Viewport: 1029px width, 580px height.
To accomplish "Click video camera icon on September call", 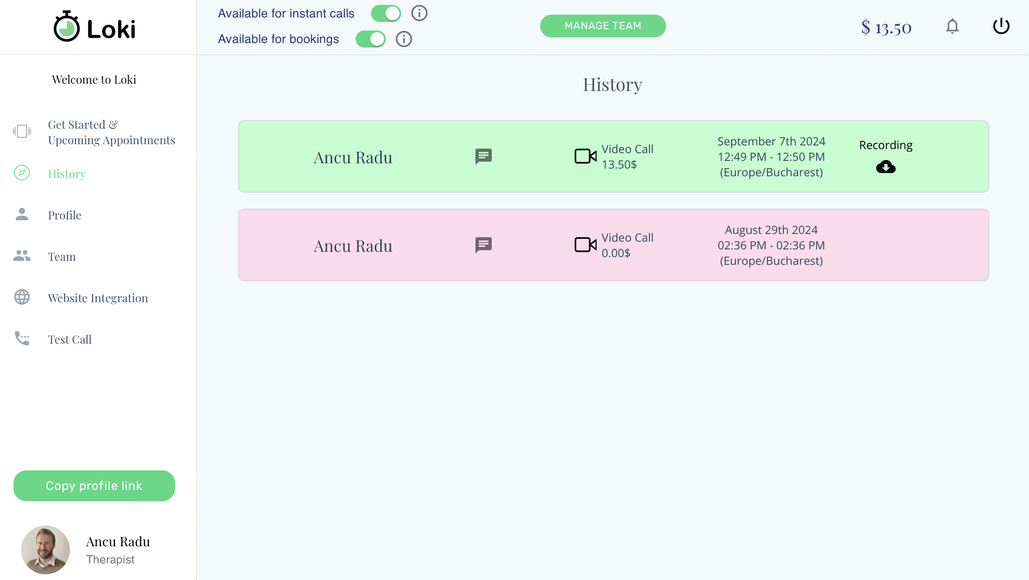I will [x=585, y=156].
